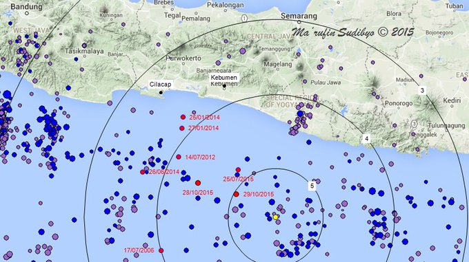The height and width of the screenshot is (262, 469).
Task: Click the red marker dated 27/01/2014
Action: coord(181,128)
